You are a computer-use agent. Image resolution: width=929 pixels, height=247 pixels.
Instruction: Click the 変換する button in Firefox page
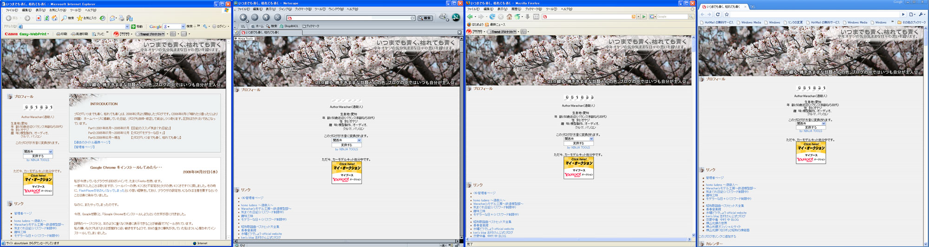click(578, 143)
